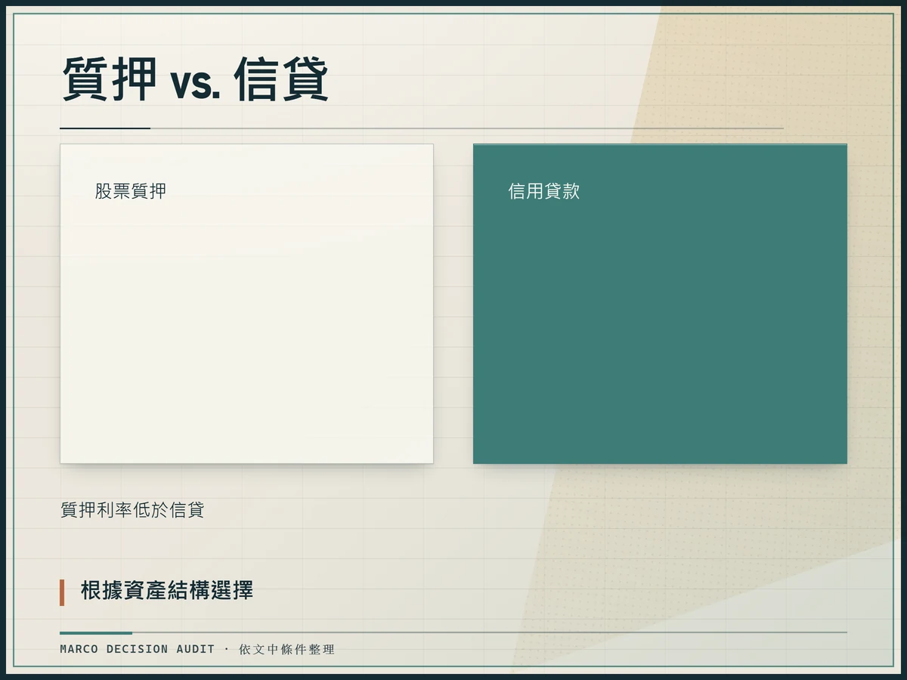907x680 pixels.
Task: Select the white 股票質押 card panel
Action: pos(246,304)
